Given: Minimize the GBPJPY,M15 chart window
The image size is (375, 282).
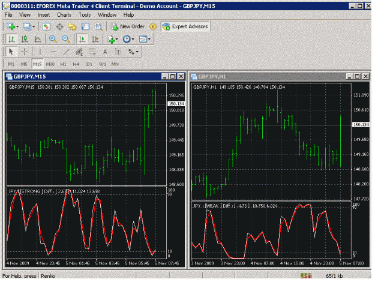Looking at the screenshot, I should click(164, 77).
